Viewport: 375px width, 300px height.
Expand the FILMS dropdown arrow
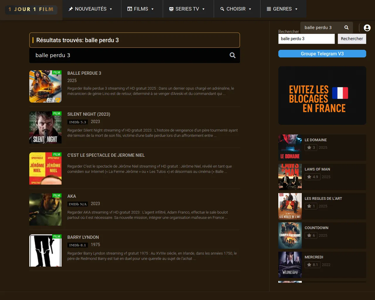[152, 9]
